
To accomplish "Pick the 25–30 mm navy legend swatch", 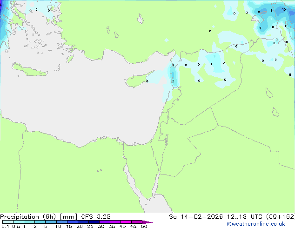I will (94, 222).
